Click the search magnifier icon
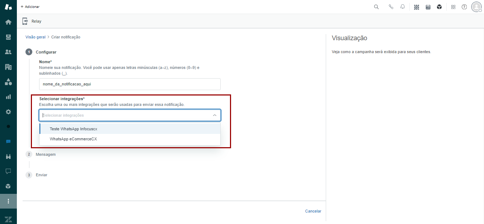This screenshot has width=484, height=224. coord(376,7)
